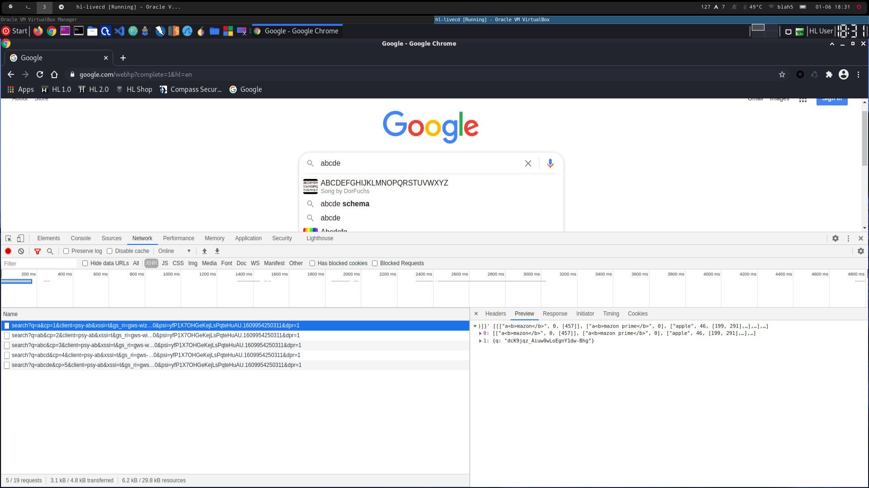The width and height of the screenshot is (869, 488).
Task: Click the inspect element picker icon
Action: coord(8,239)
